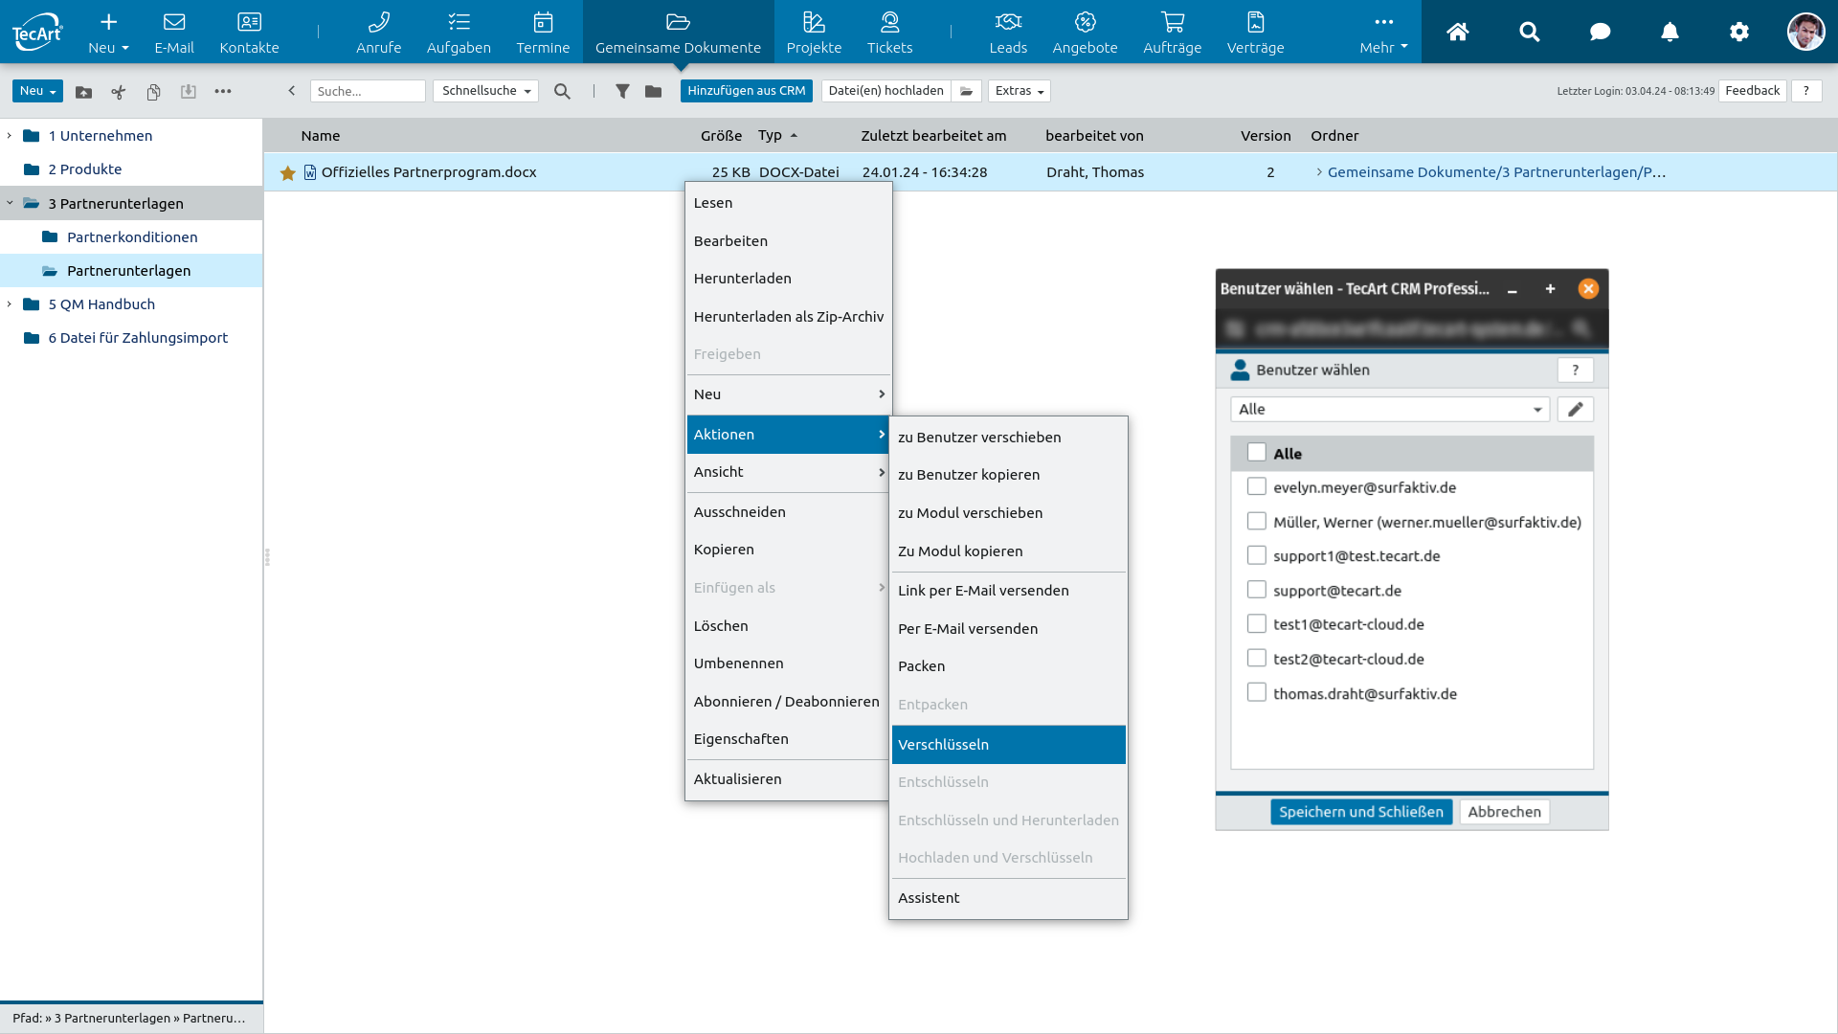Click the copy documents toolbar icon
Viewport: 1838px width, 1034px height.
[153, 92]
